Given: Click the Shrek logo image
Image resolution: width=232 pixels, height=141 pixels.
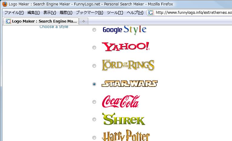Looking at the screenshot, I should [124, 119].
